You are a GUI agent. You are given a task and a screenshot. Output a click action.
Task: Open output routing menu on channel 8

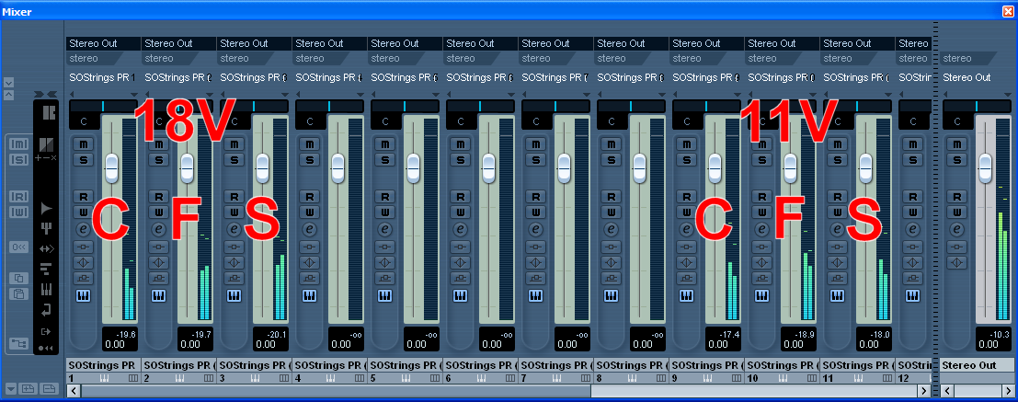pyautogui.click(x=631, y=44)
